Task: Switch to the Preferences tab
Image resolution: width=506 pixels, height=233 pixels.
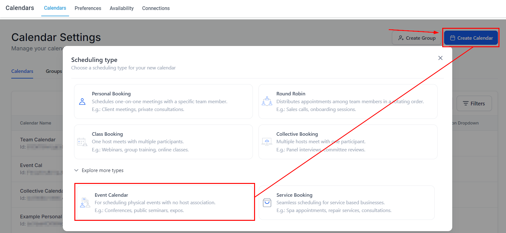Action: coord(88,8)
